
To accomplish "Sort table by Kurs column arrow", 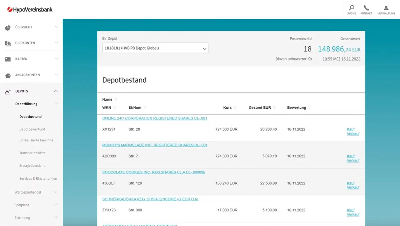I will pos(236,108).
